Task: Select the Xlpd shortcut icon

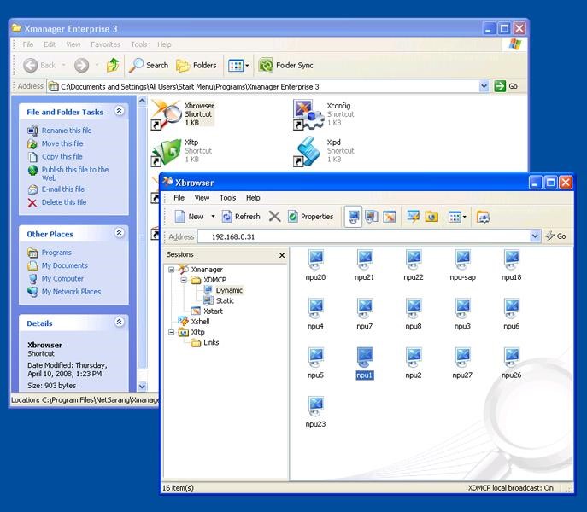Action: pyautogui.click(x=307, y=151)
